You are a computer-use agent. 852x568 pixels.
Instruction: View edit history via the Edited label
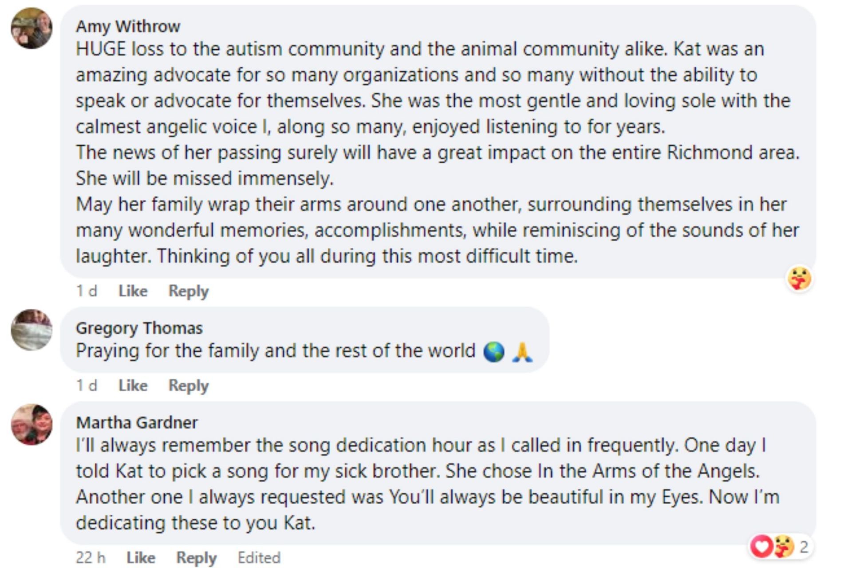pos(259,558)
